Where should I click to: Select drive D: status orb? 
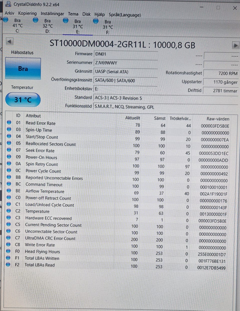[35, 20]
